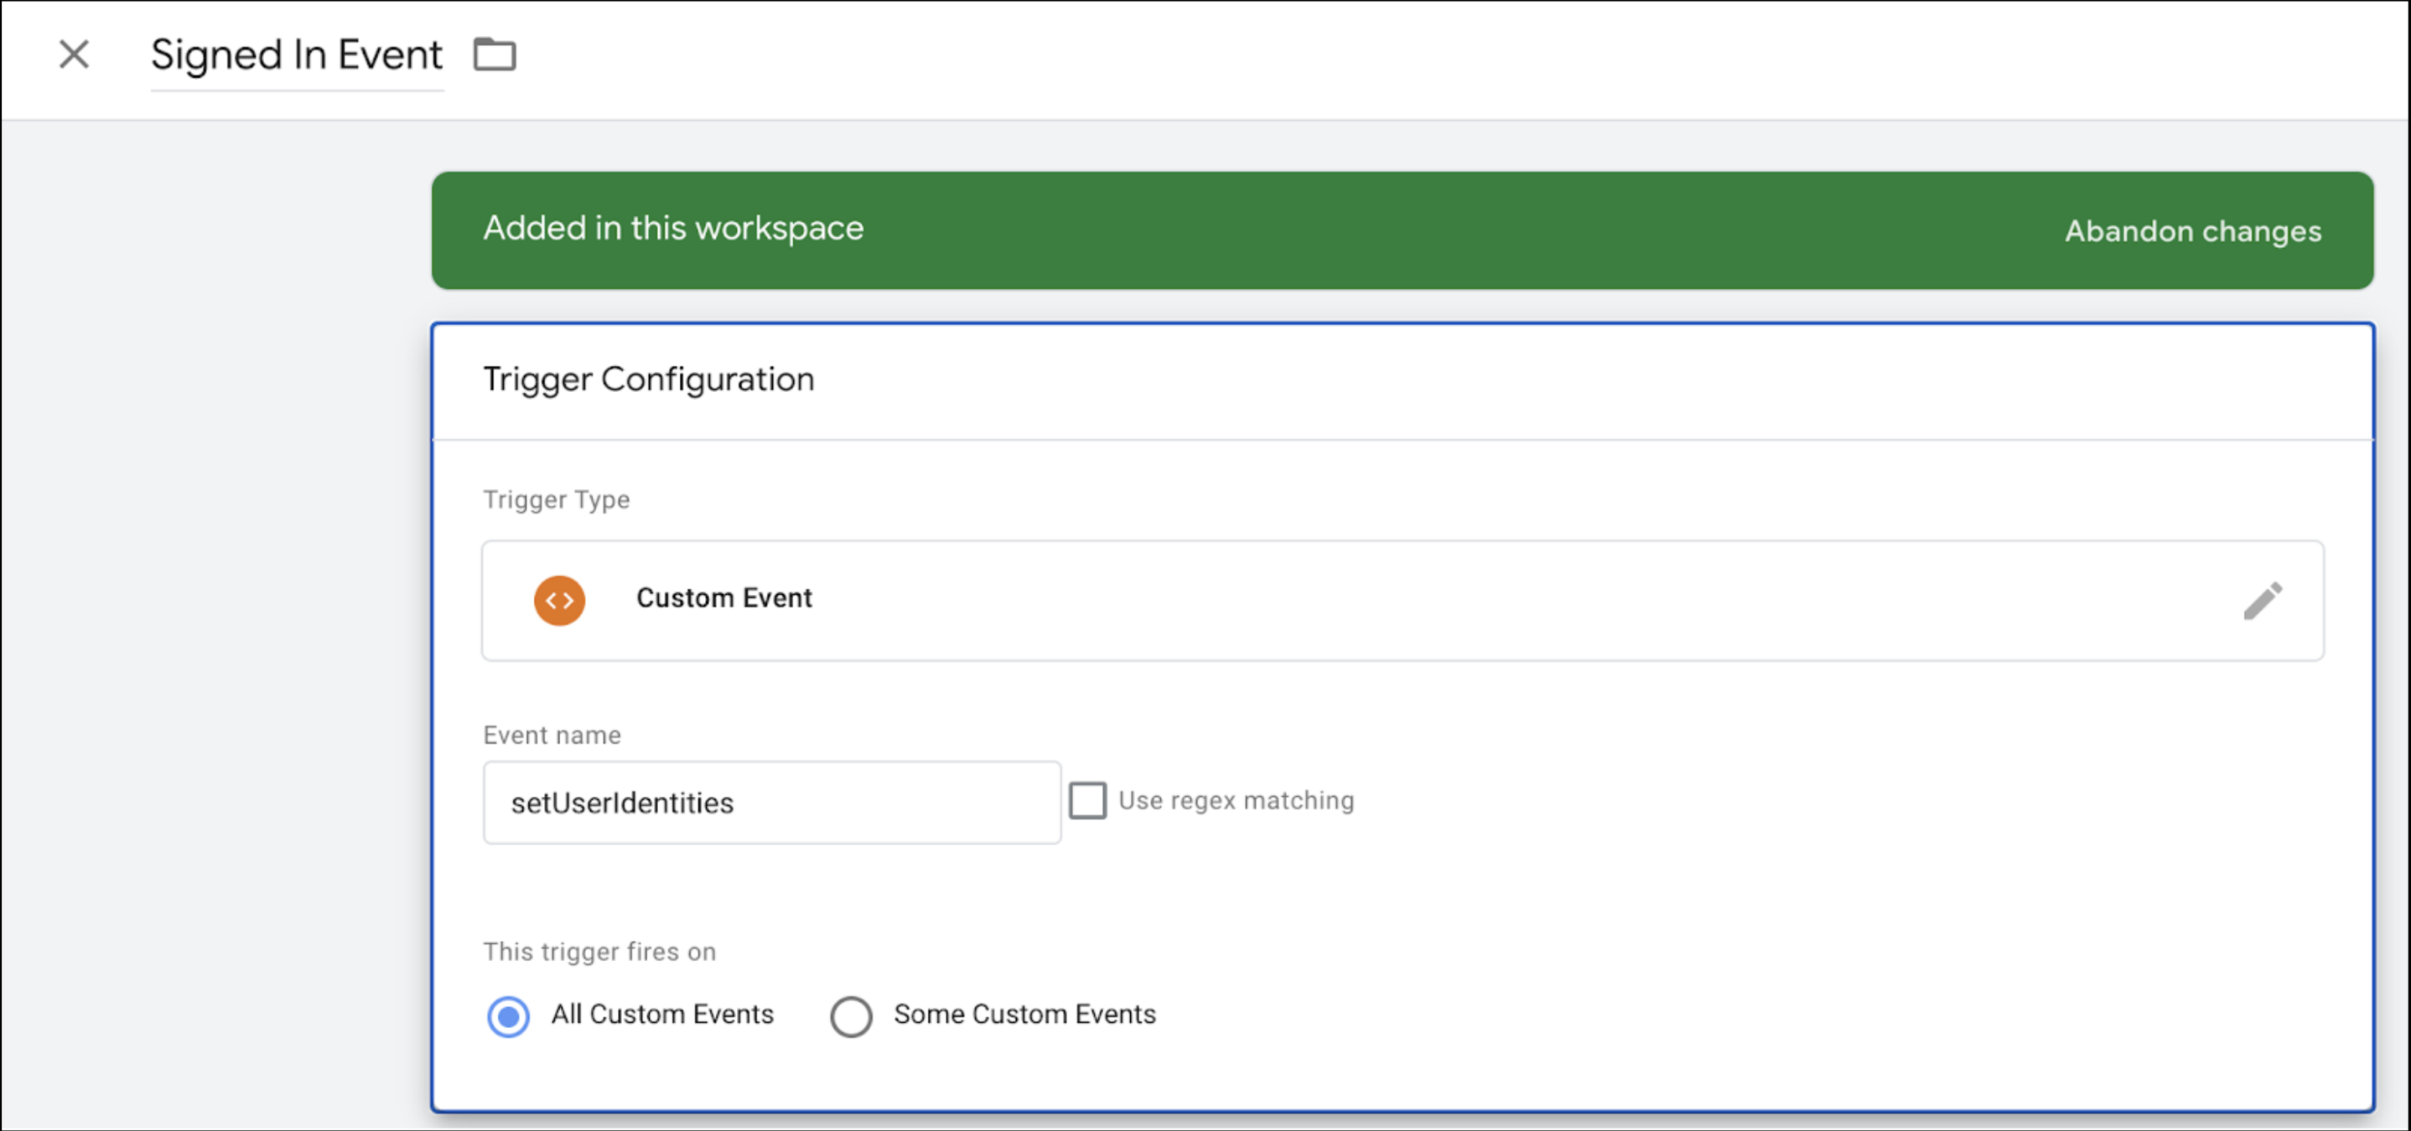Image resolution: width=2411 pixels, height=1131 pixels.
Task: Click the All Custom Events label text
Action: pyautogui.click(x=661, y=1014)
